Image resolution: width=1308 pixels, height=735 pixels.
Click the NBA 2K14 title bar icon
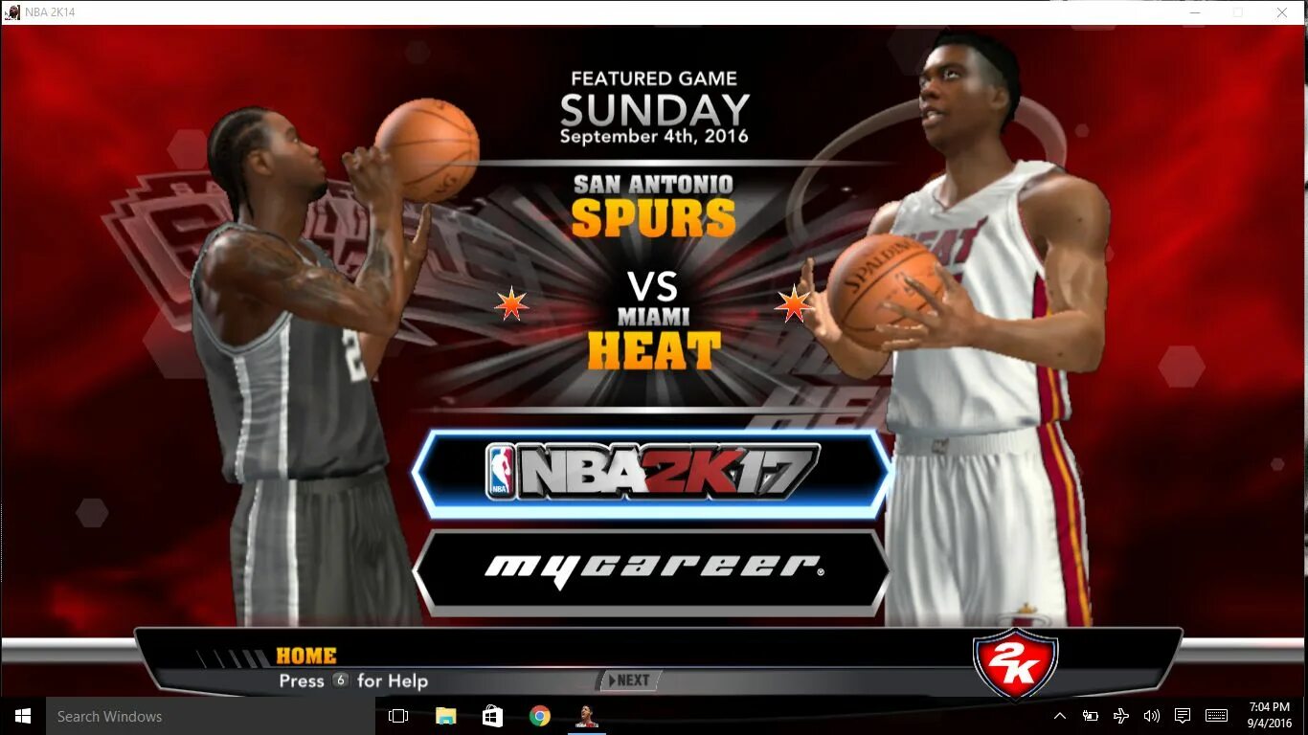tap(12, 12)
